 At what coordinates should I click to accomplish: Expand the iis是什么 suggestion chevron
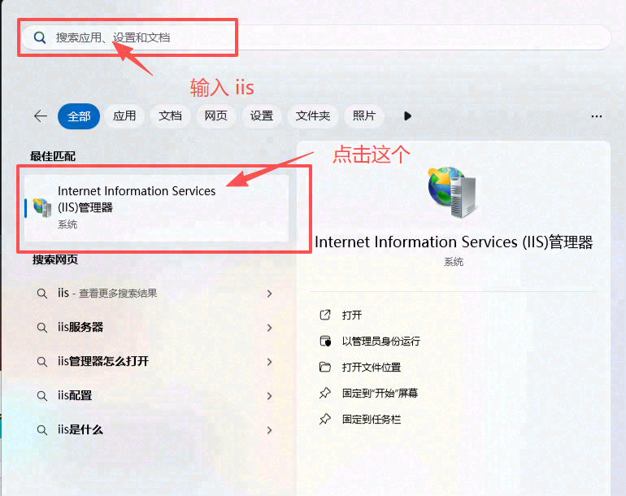pyautogui.click(x=269, y=430)
